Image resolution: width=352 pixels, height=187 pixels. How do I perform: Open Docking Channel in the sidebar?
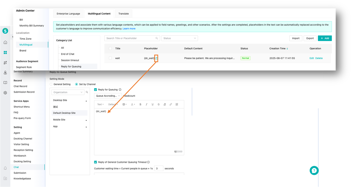23,139
